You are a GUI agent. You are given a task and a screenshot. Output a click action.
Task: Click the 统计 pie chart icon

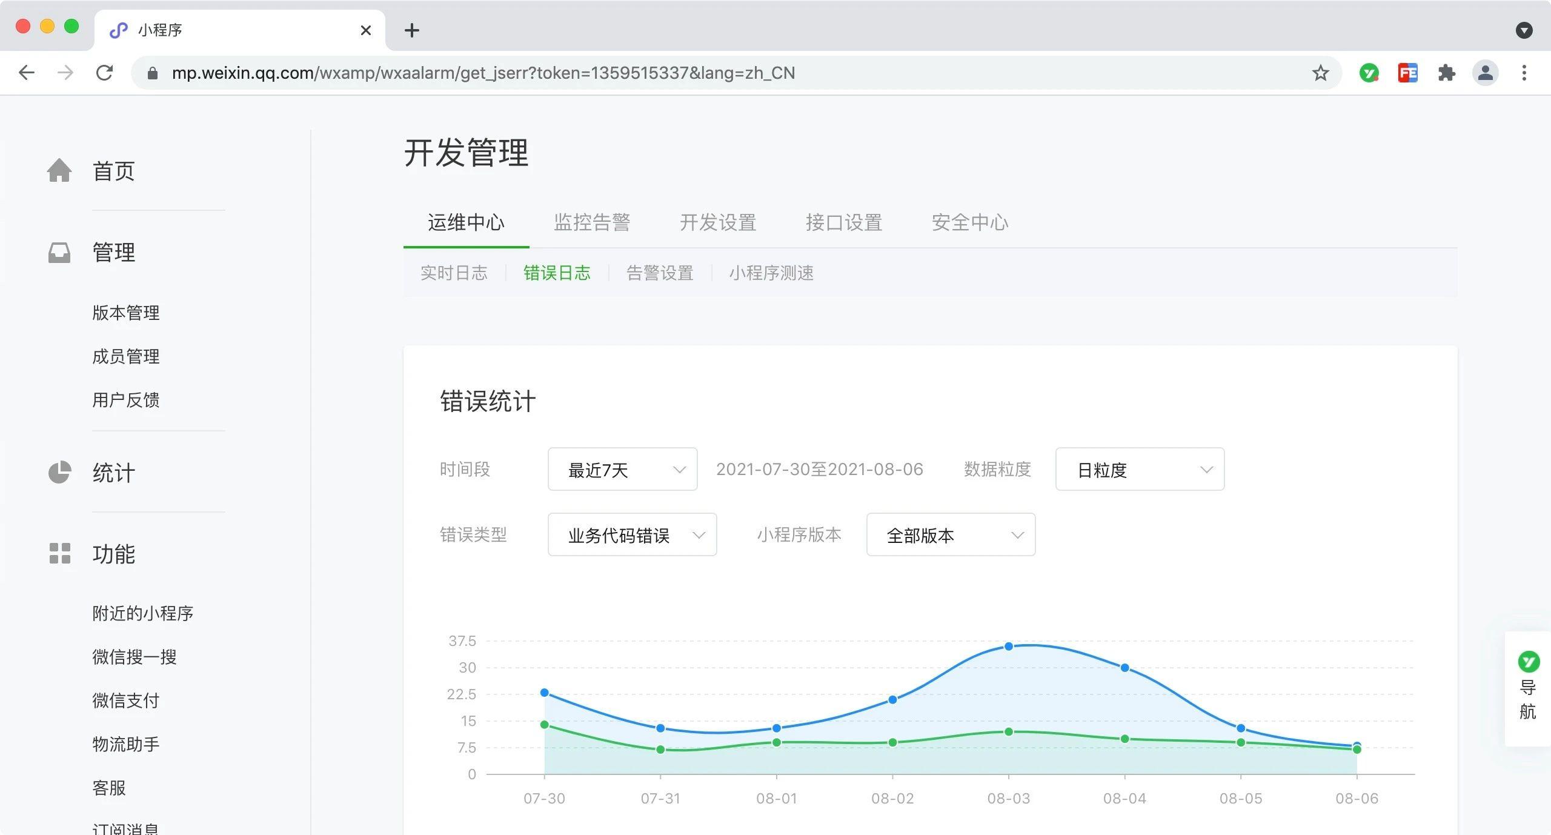pos(59,473)
